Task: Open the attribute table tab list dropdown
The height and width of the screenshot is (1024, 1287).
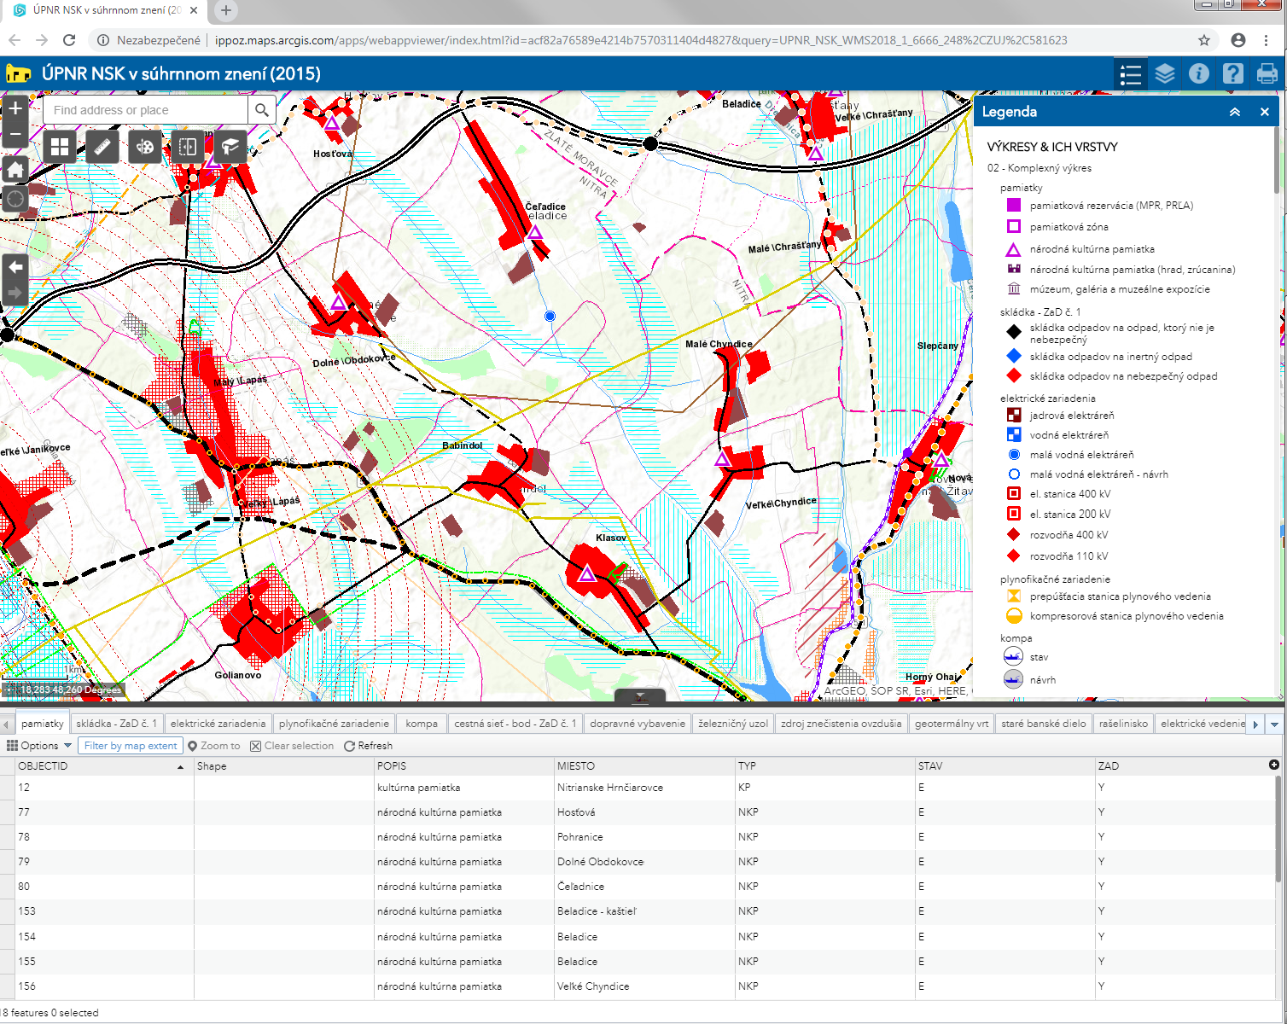Action: 1274,724
